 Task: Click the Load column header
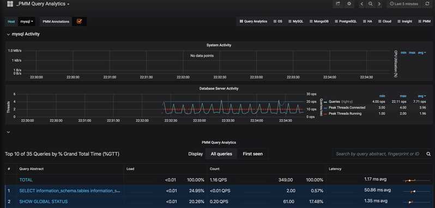(x=130, y=169)
